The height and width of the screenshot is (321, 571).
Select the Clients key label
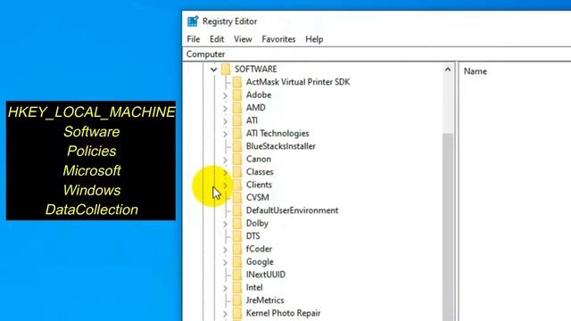coord(259,185)
